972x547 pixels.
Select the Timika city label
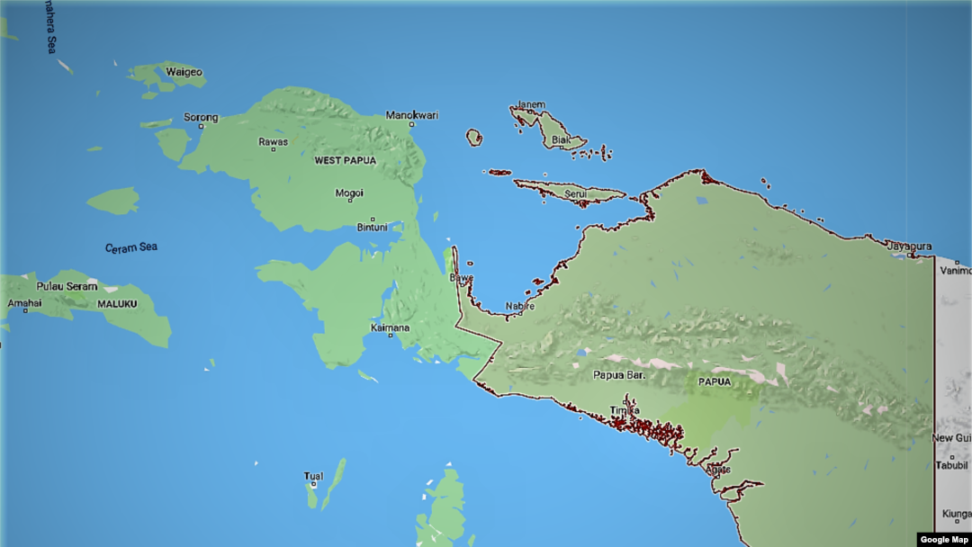[625, 410]
